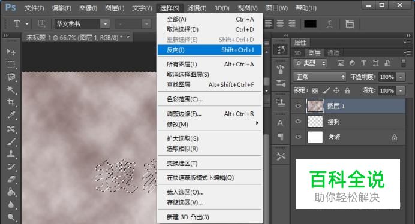Hide 图层 1 layer visibility
Image resolution: width=415 pixels, height=224 pixels.
tap(298, 106)
